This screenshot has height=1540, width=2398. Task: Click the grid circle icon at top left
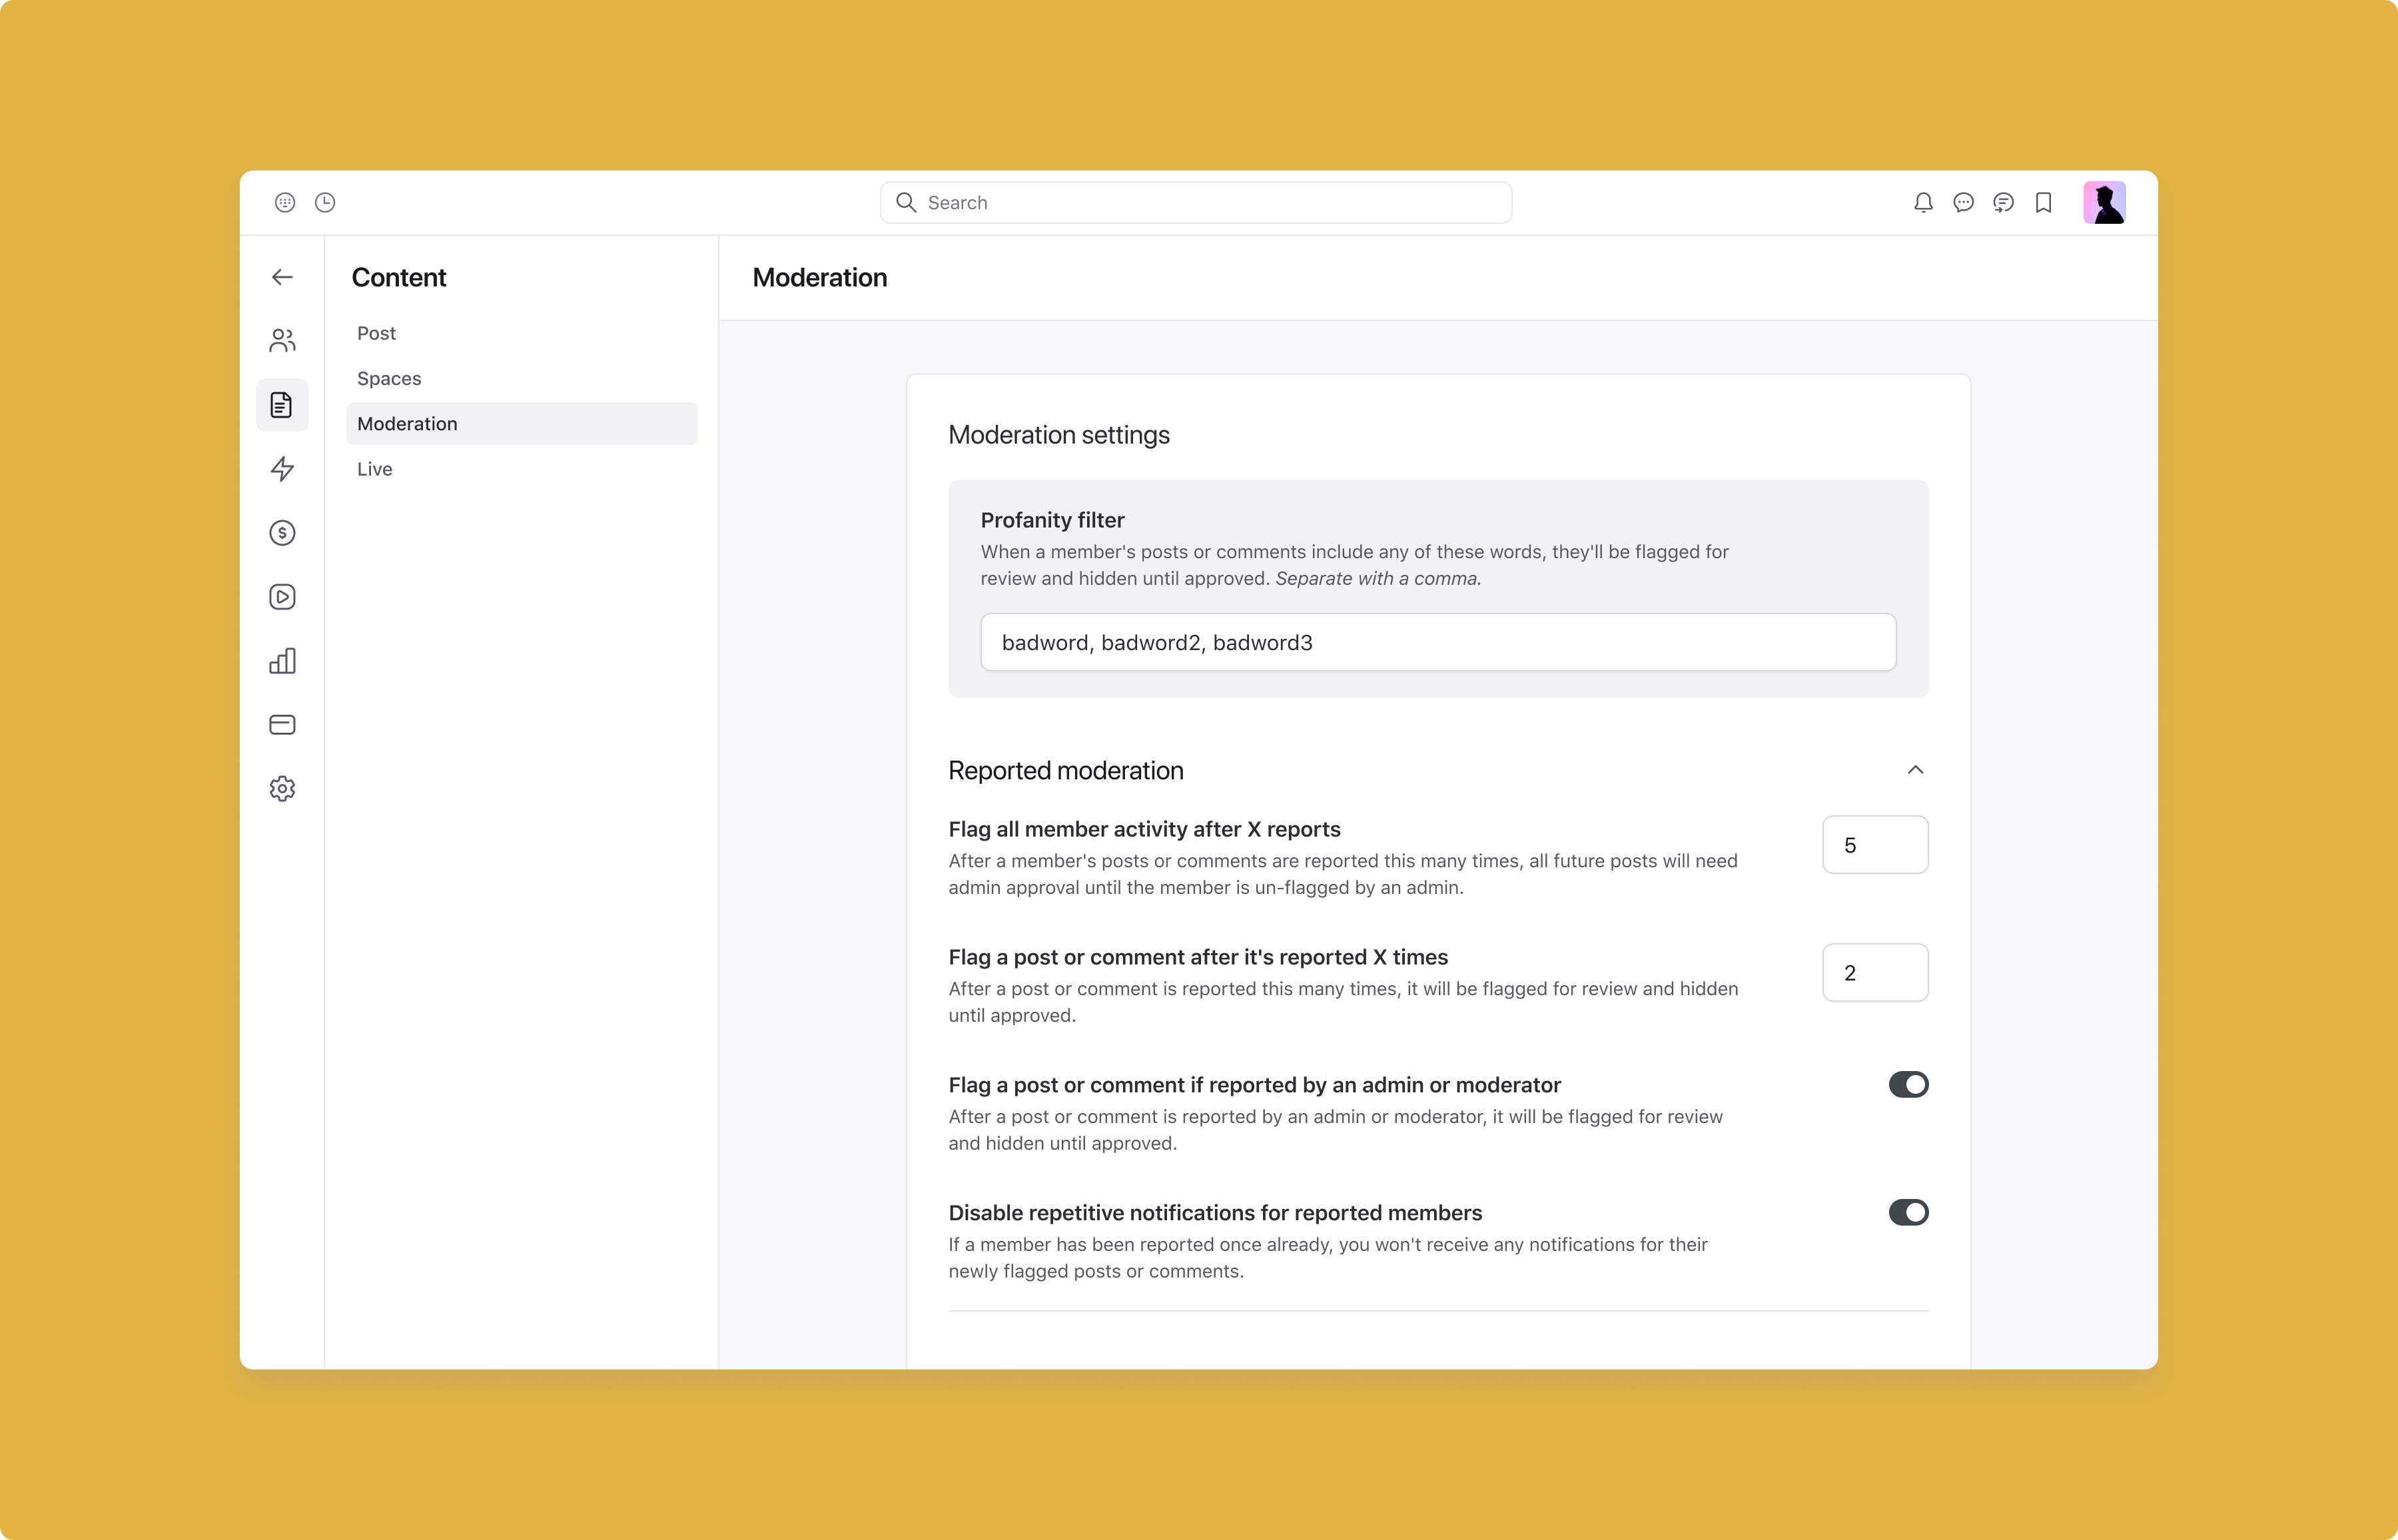coord(285,203)
